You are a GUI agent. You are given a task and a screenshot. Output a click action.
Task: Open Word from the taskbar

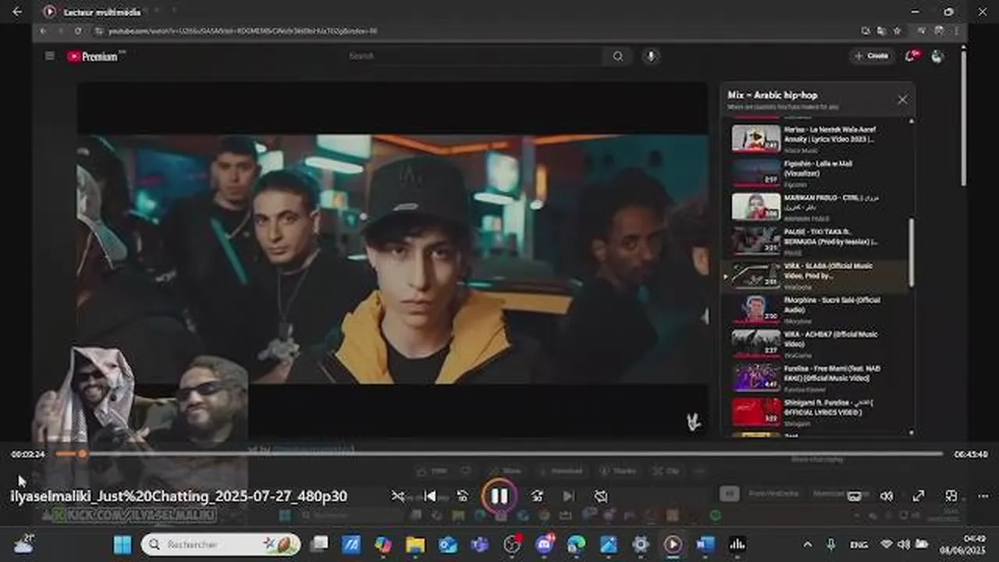[x=706, y=544]
